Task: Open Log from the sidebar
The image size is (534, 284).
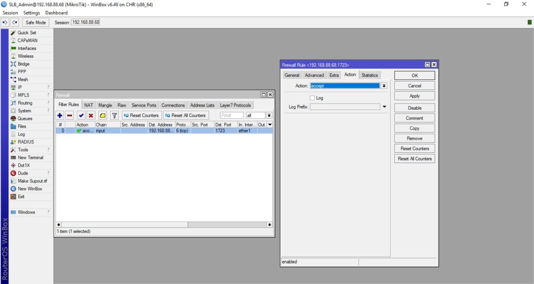Action: [x=21, y=134]
